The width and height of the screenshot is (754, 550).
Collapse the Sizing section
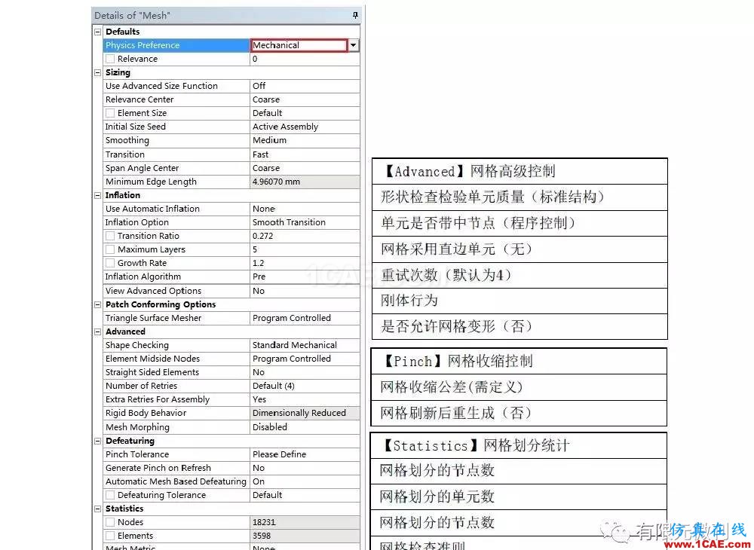(97, 72)
